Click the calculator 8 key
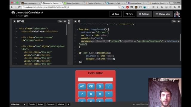Image resolution: width=191 pixels, height=107 pixels. 91,94
